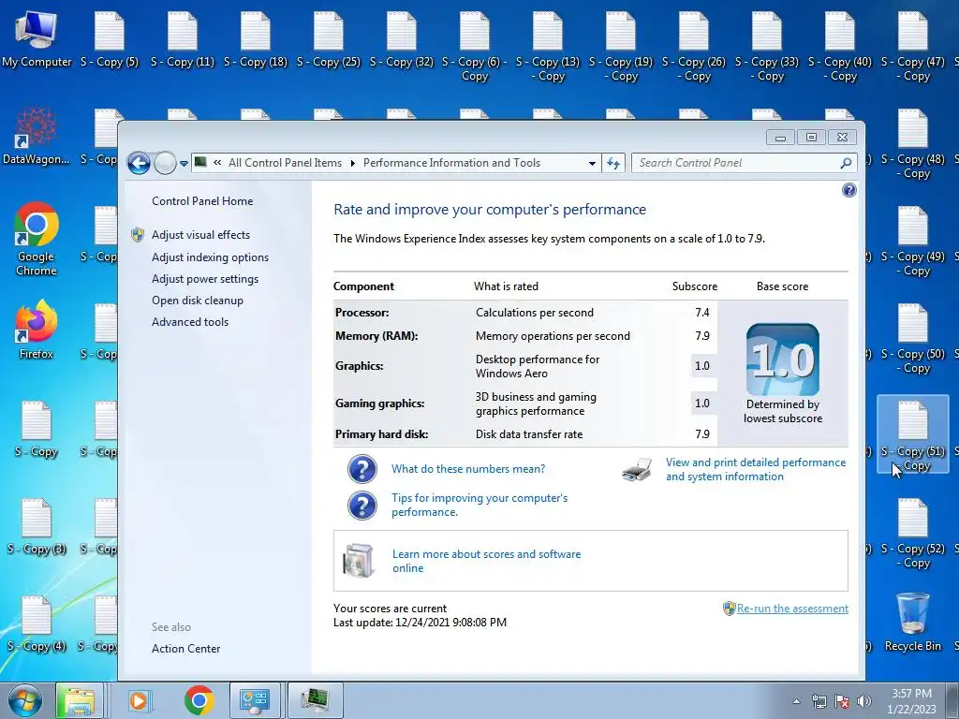959x719 pixels.
Task: Click the network tray icon
Action: point(819,701)
